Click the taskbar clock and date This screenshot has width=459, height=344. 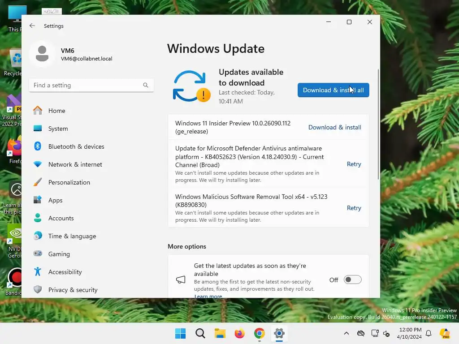coord(410,333)
